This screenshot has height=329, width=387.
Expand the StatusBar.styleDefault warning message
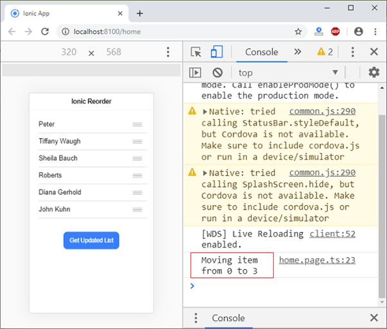[204, 112]
